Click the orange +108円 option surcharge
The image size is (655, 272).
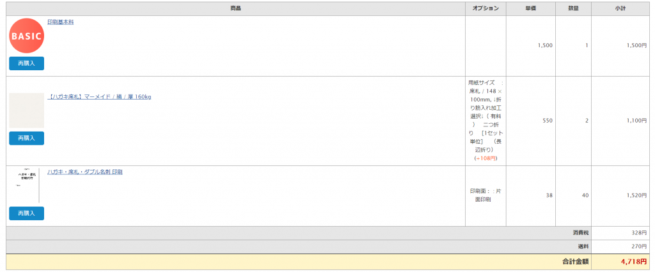486,158
